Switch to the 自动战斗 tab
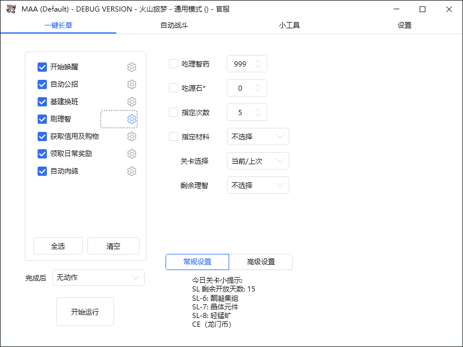The image size is (463, 347). click(174, 25)
